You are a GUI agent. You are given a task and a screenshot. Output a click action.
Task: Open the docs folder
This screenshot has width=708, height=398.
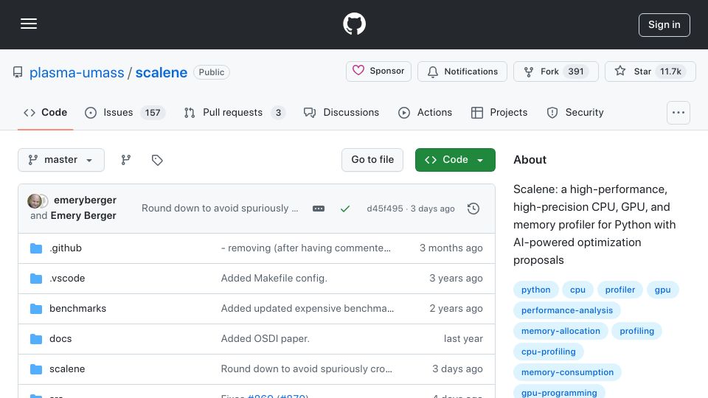tap(60, 339)
